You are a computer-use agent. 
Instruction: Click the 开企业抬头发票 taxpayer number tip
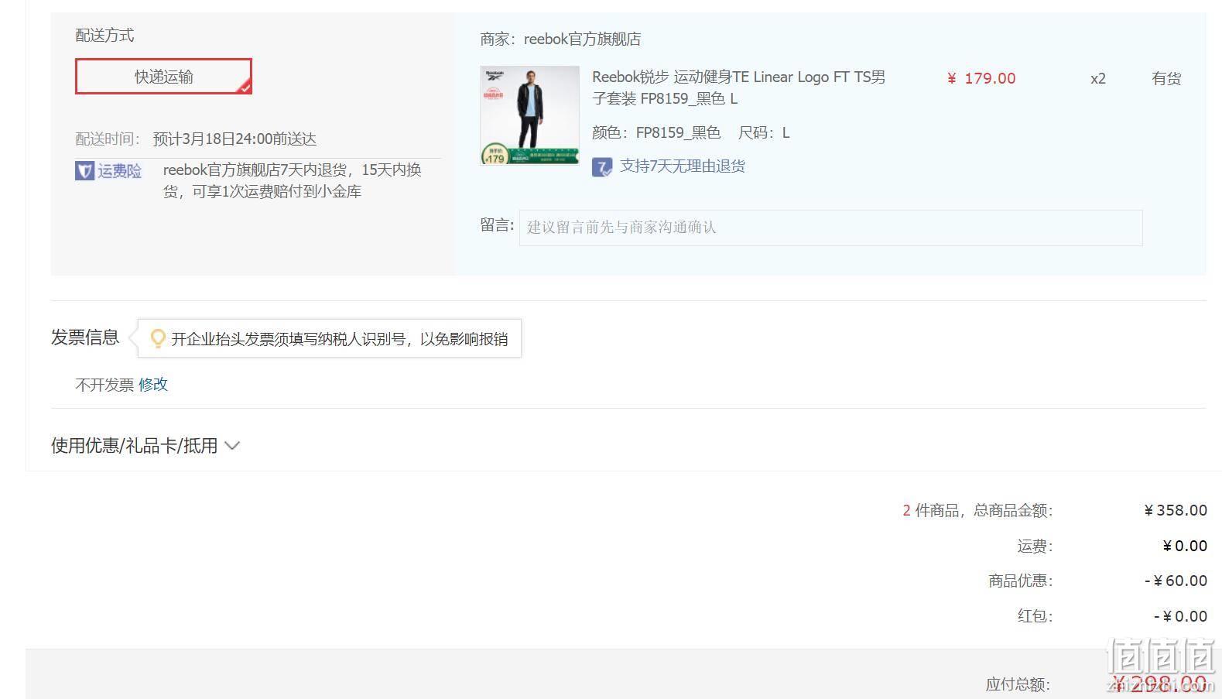tap(340, 339)
